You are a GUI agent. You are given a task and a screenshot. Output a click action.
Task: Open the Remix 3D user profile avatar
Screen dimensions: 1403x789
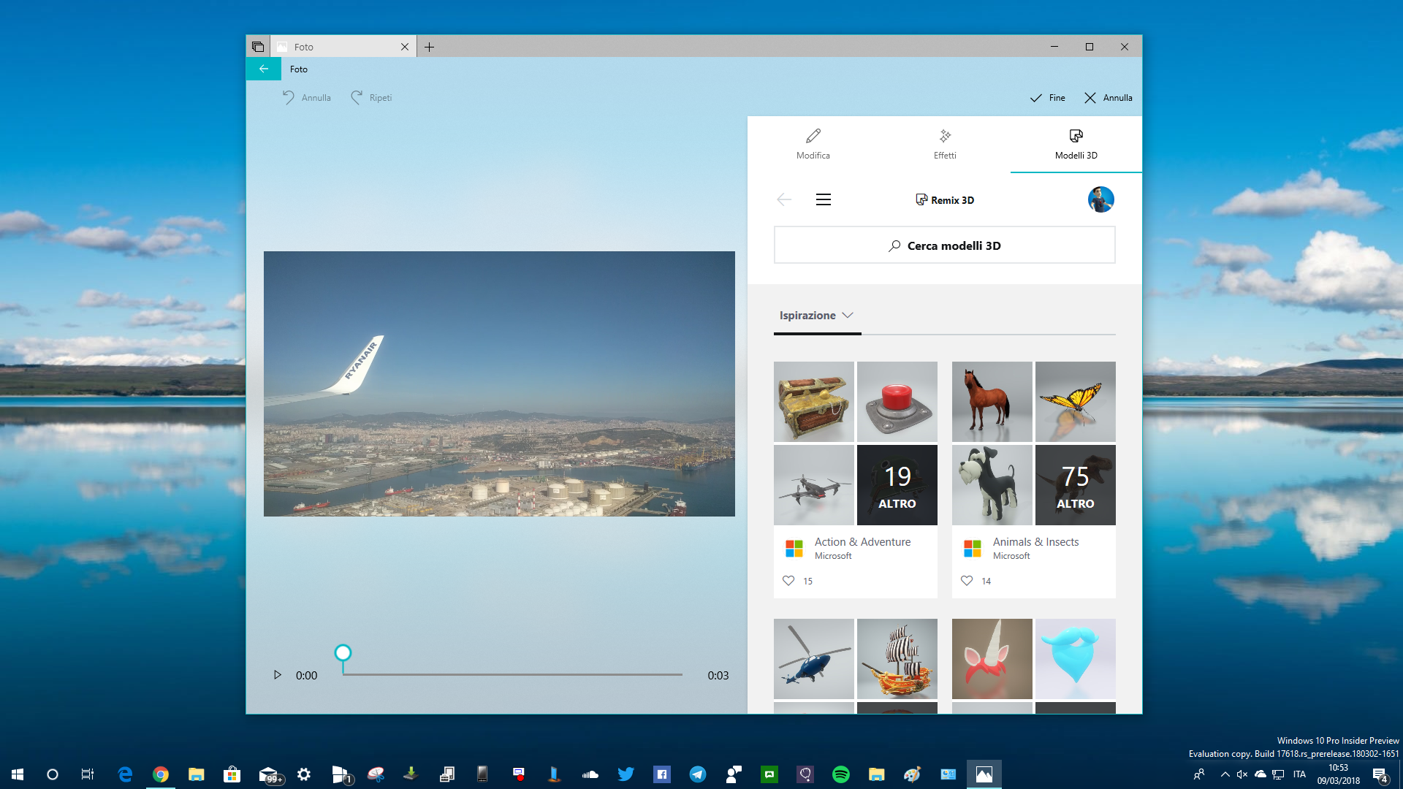coord(1100,199)
